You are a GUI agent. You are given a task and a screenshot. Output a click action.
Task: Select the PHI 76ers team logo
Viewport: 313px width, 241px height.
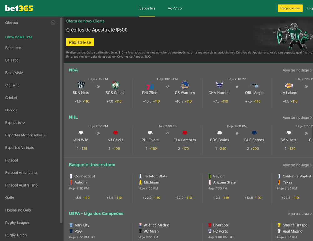(150, 85)
